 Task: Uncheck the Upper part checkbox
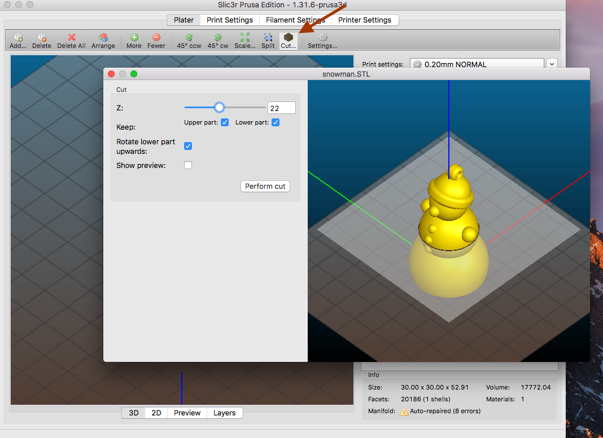click(225, 122)
